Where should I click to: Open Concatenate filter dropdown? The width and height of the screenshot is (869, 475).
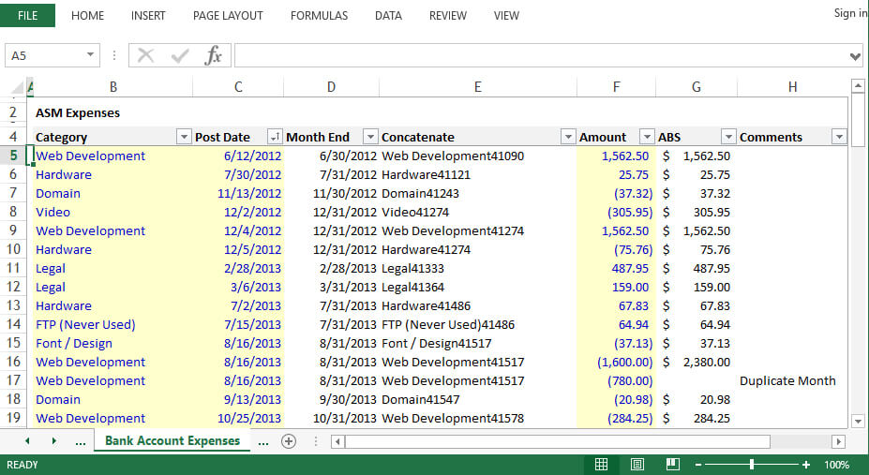click(568, 137)
